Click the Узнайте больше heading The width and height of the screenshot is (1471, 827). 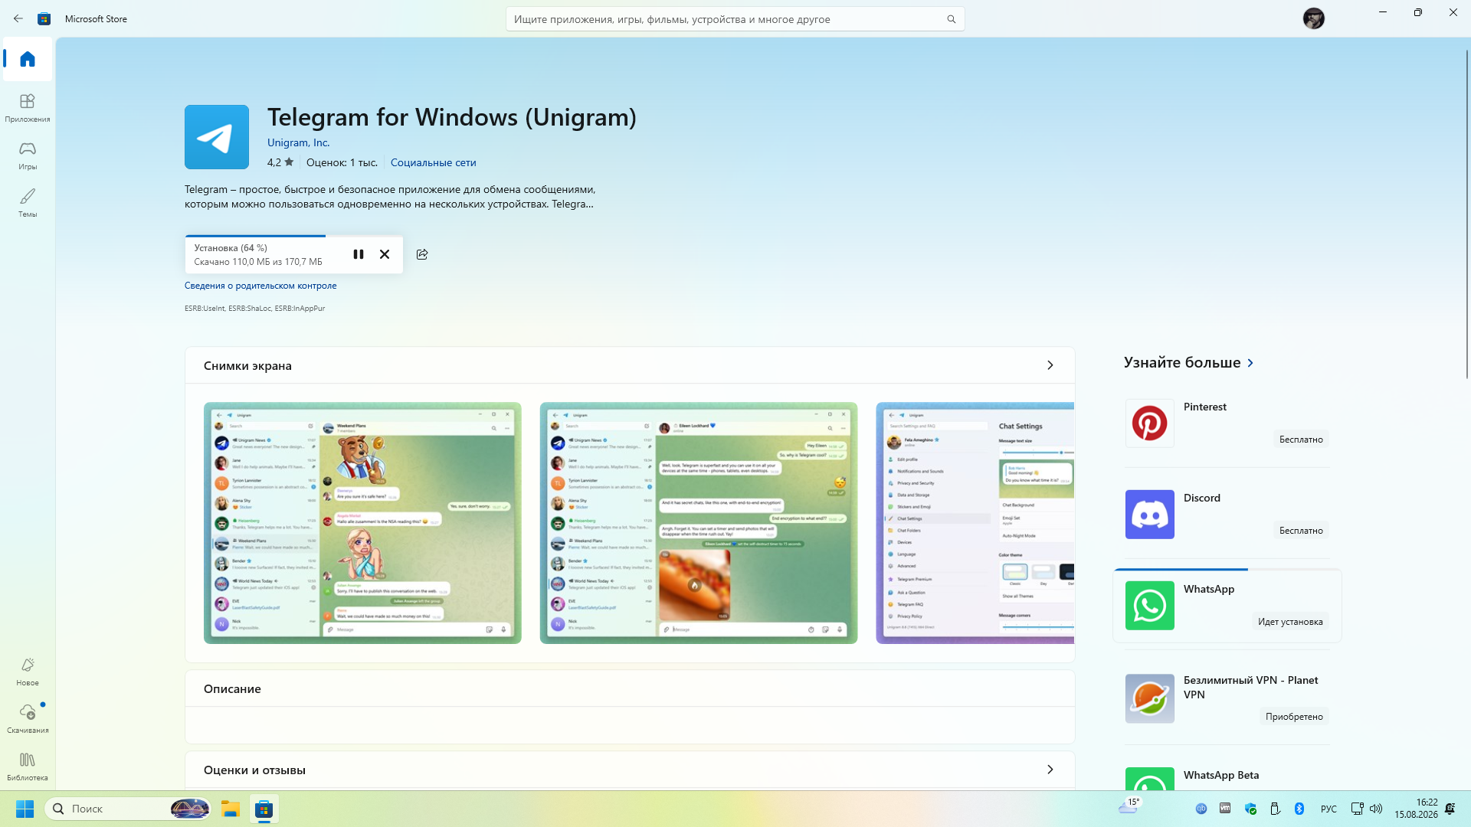click(x=1182, y=362)
